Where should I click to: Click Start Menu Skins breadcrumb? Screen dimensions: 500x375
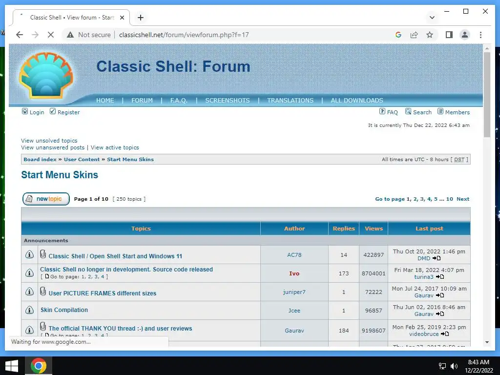coord(130,160)
